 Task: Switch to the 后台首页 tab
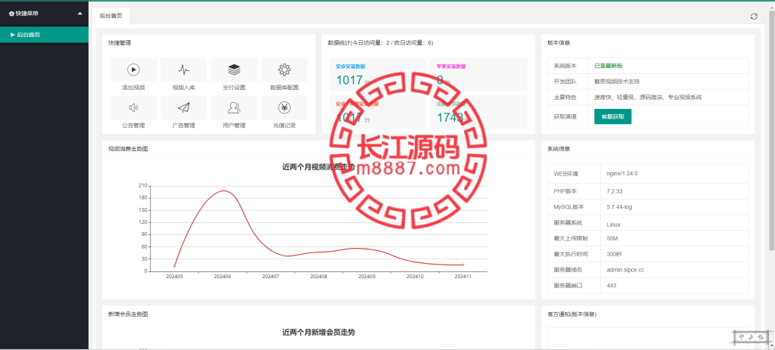[110, 16]
